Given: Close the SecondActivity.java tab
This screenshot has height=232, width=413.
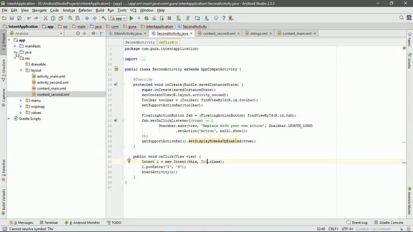Looking at the screenshot, I should pos(191,34).
